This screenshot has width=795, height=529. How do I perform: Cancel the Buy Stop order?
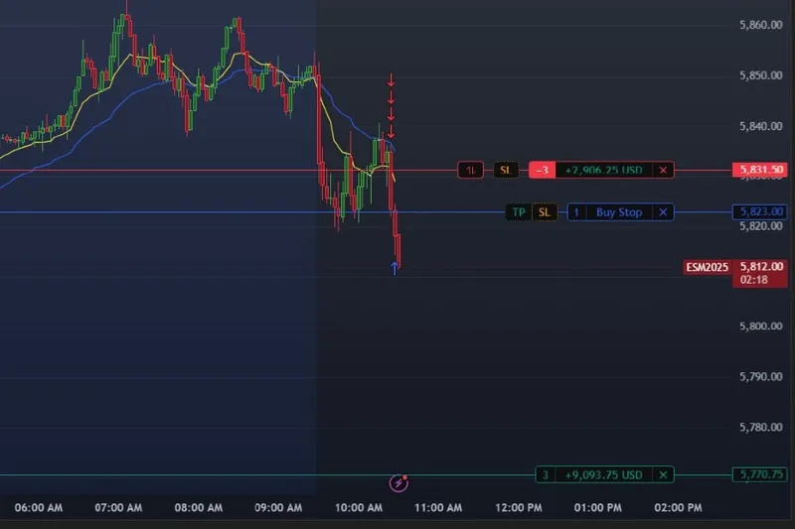[x=663, y=212]
